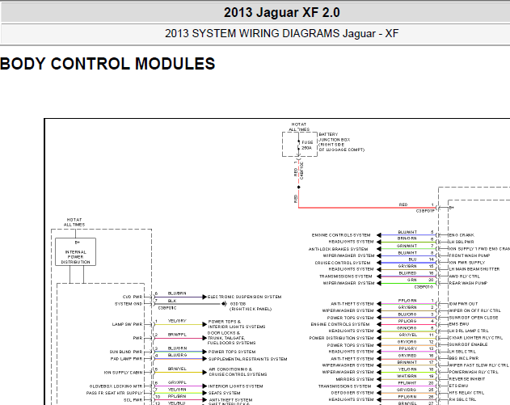Click the 'RH SBL CTRL' pin label
Viewport: 510px width, 405px height.
tap(462, 399)
